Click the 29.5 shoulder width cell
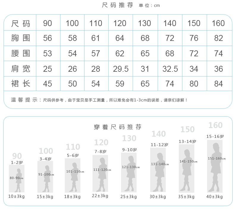Image resolution: width=235 pixels, height=209 pixels. [120, 69]
